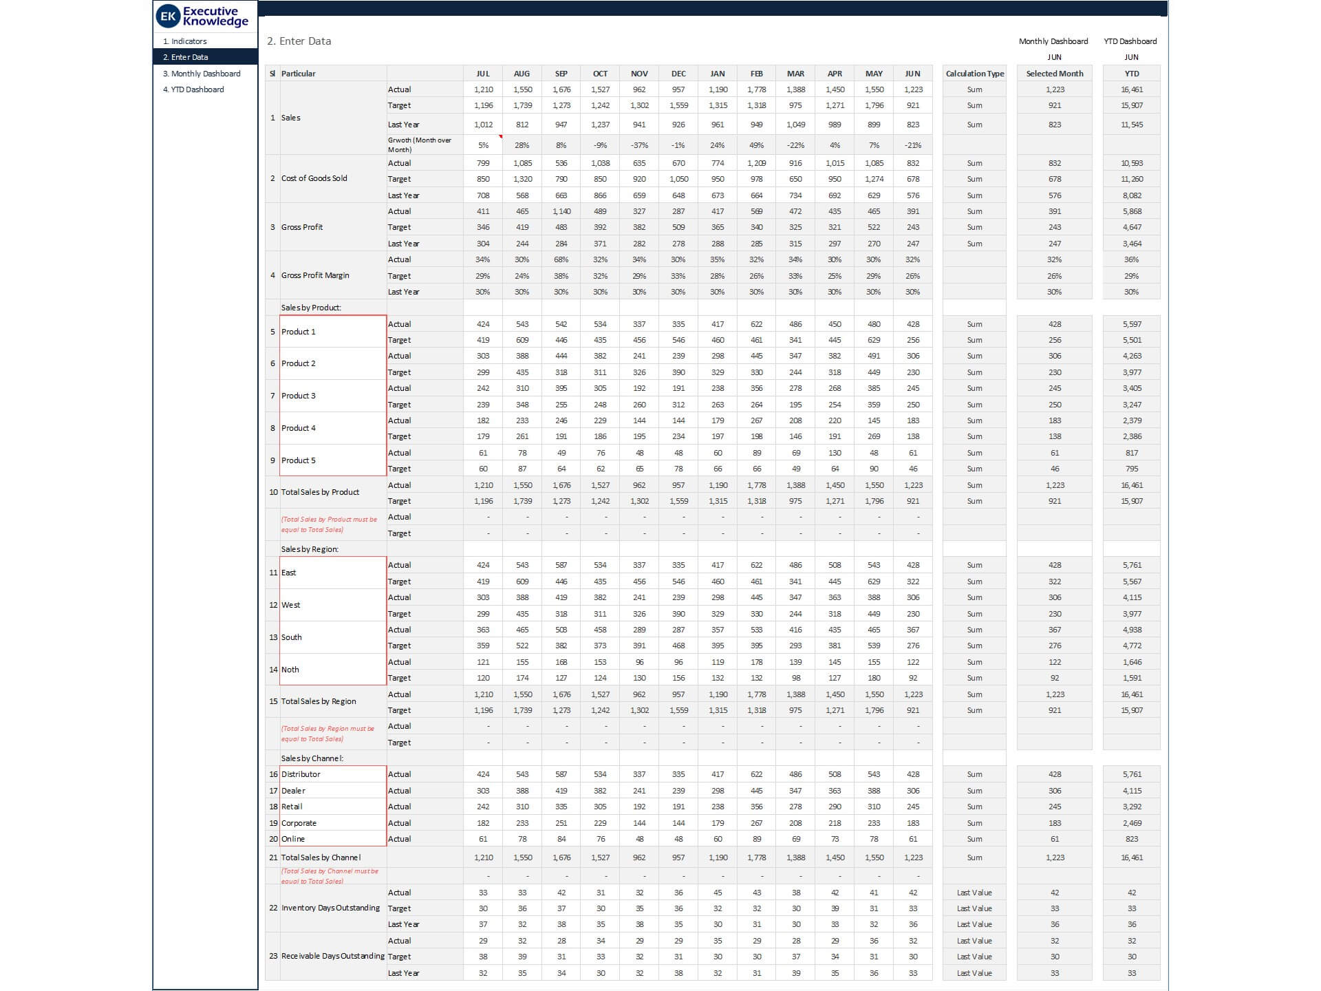Viewport: 1321px width, 991px height.
Task: Click the East region name cell
Action: coord(332,573)
